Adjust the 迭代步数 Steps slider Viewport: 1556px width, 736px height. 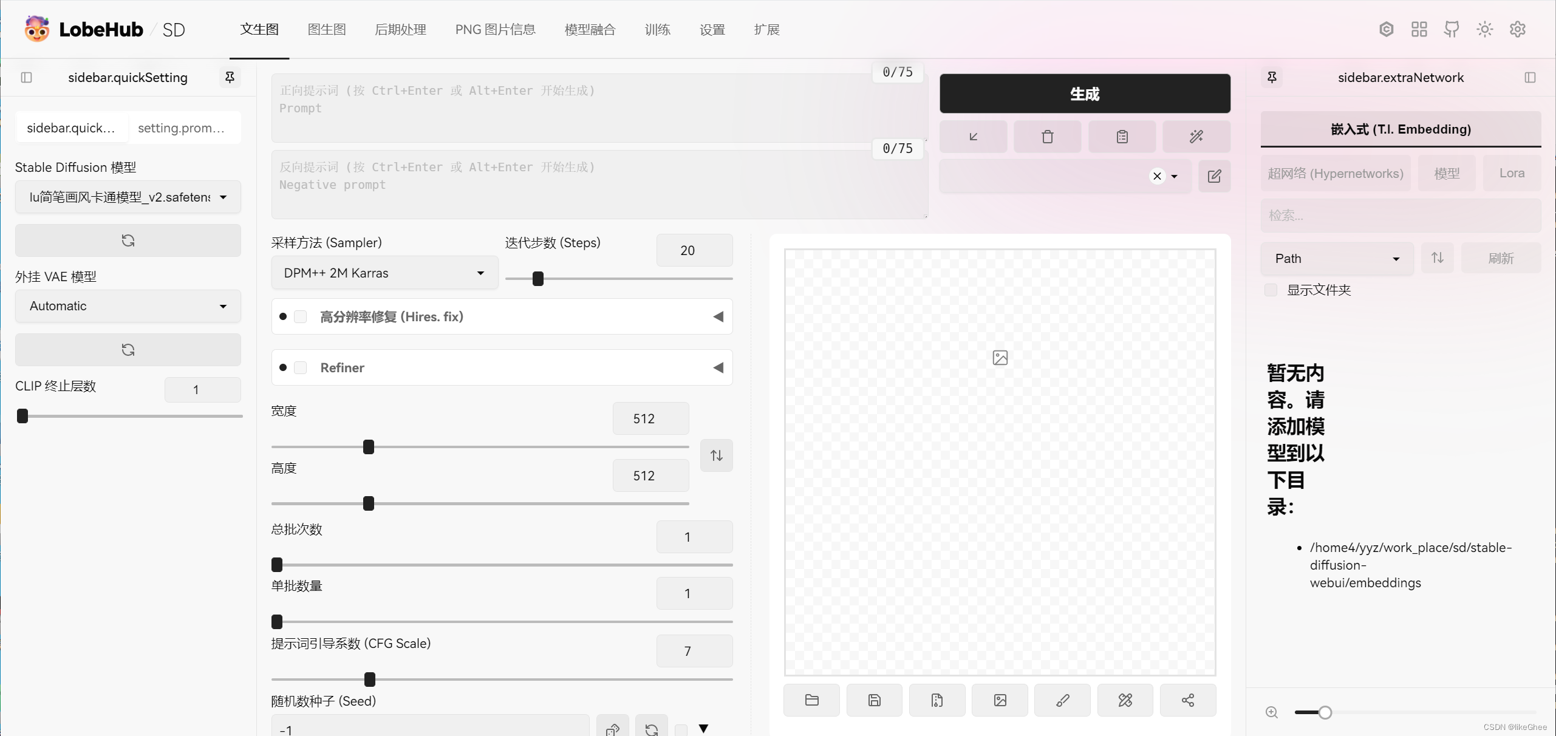point(619,279)
